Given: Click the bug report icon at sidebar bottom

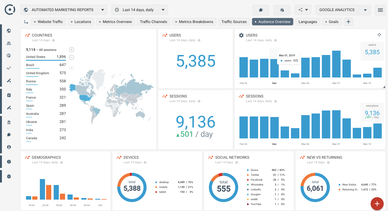Looking at the screenshot, I should [9, 176].
